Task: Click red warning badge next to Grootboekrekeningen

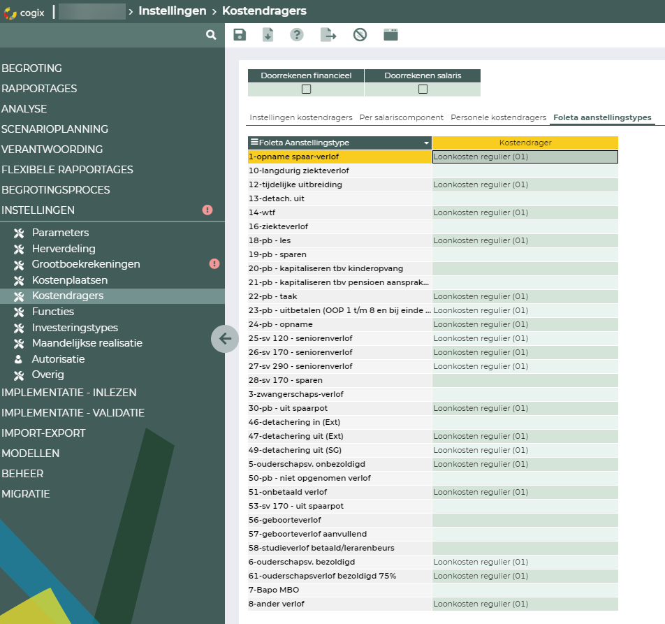Action: [x=214, y=264]
